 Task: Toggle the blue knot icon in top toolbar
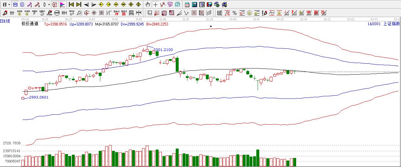(15, 5)
